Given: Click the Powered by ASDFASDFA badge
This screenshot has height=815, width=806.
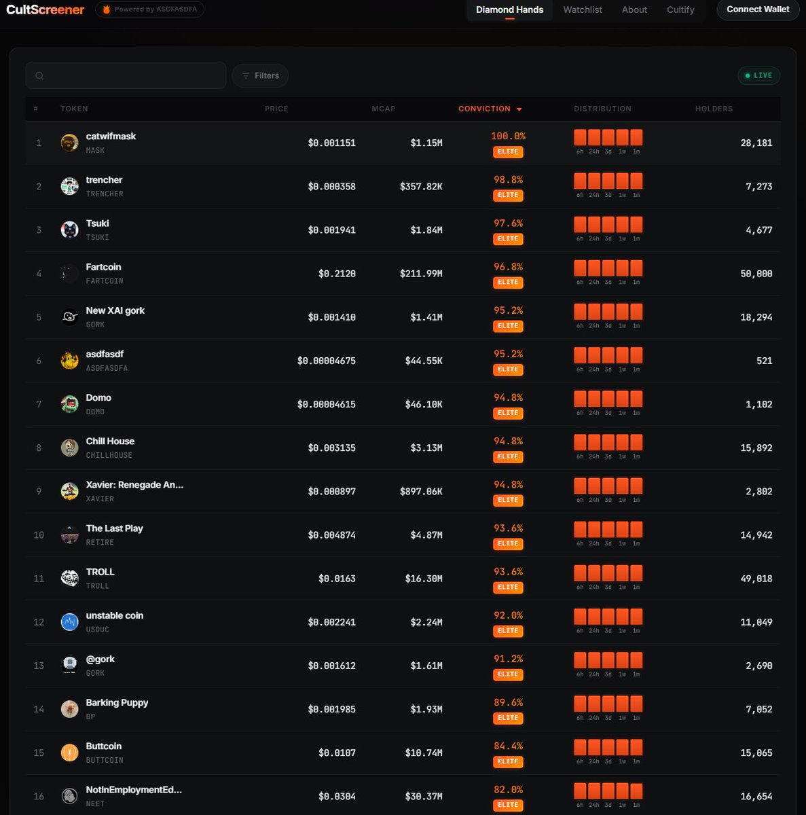Looking at the screenshot, I should click(149, 10).
